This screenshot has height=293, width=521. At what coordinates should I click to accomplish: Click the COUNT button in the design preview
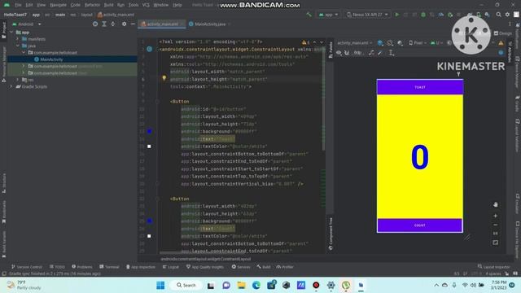pos(420,225)
